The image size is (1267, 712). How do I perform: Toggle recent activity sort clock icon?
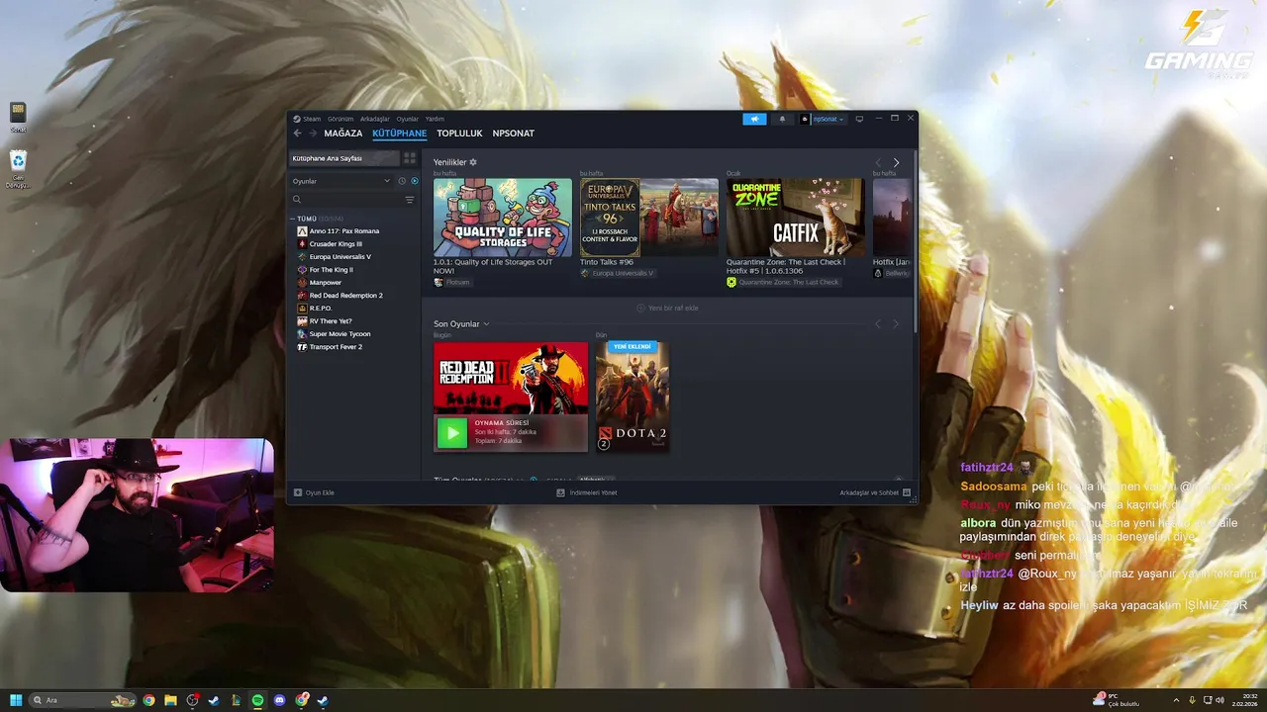coord(402,181)
